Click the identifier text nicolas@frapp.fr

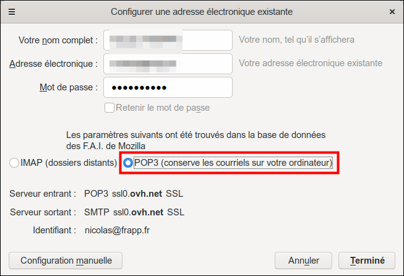117,230
